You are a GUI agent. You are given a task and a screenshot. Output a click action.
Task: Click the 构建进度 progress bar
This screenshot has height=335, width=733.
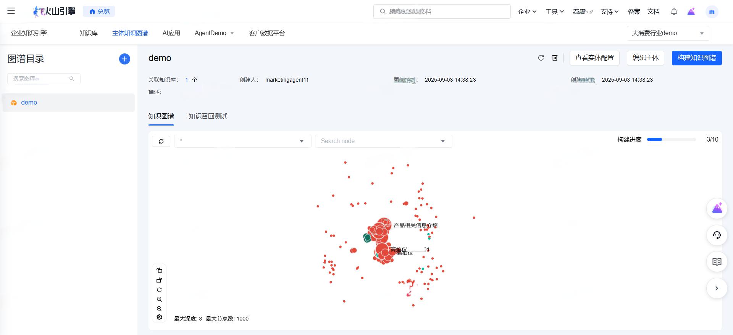coord(672,140)
